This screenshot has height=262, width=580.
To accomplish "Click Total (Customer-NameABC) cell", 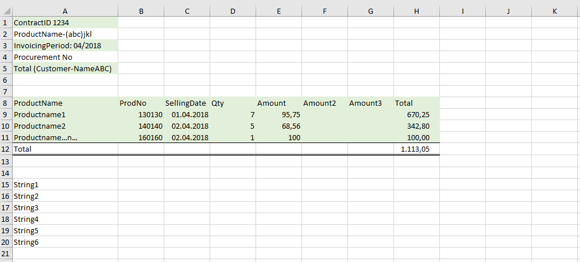I will [x=64, y=69].
